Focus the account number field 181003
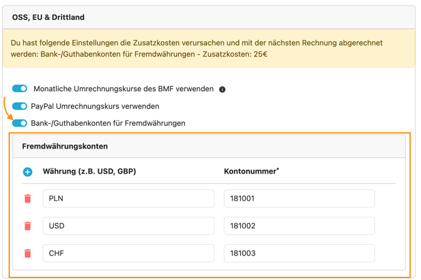 299,254
